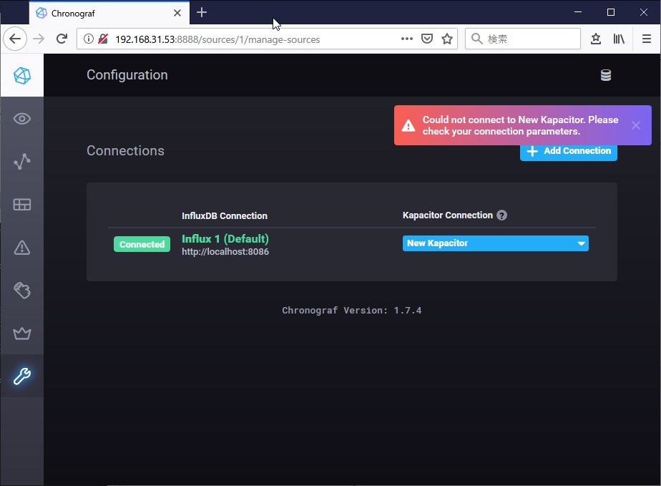Maximize the browser window
This screenshot has width=661, height=486.
(x=611, y=12)
